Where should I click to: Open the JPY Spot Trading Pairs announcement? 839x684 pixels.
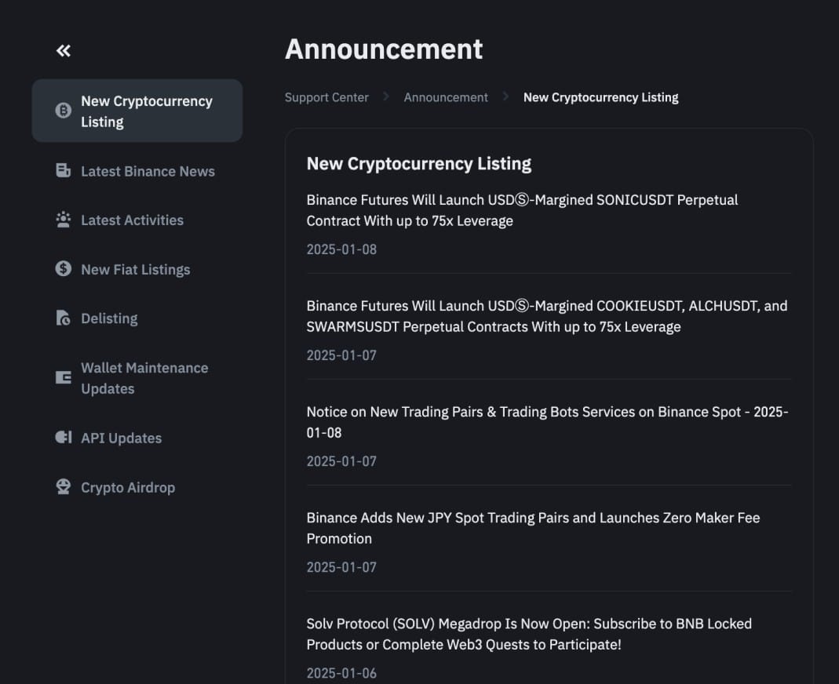[x=532, y=528]
